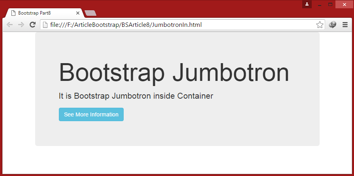Go forward with the forward arrow
354x176 pixels.
(x=21, y=25)
